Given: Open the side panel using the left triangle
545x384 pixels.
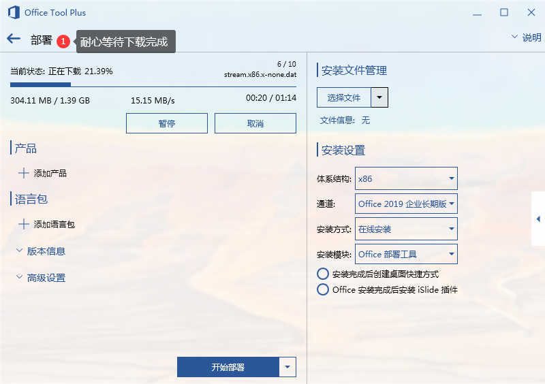Looking at the screenshot, I should (x=538, y=219).
